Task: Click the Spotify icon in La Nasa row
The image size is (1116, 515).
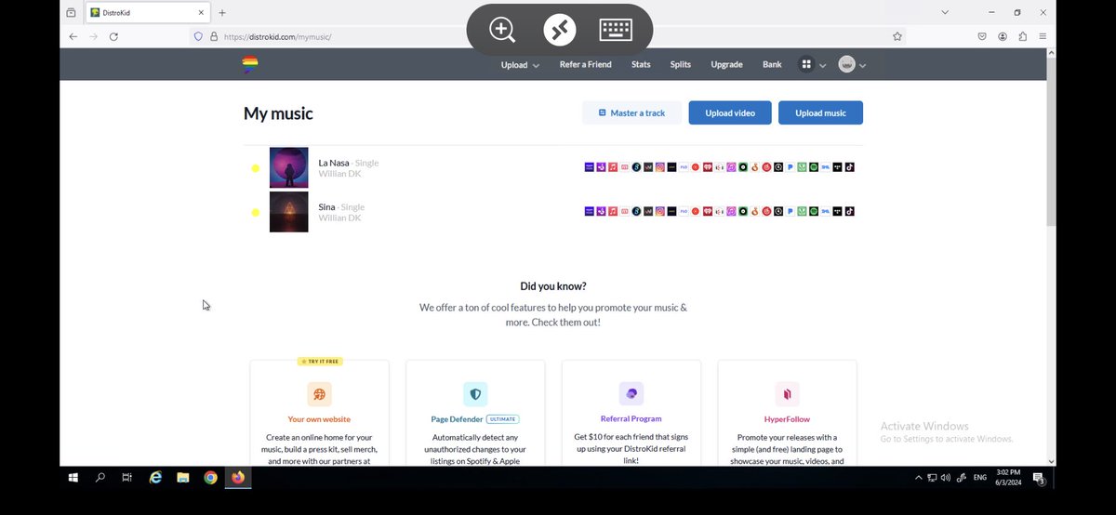Action: [x=814, y=167]
